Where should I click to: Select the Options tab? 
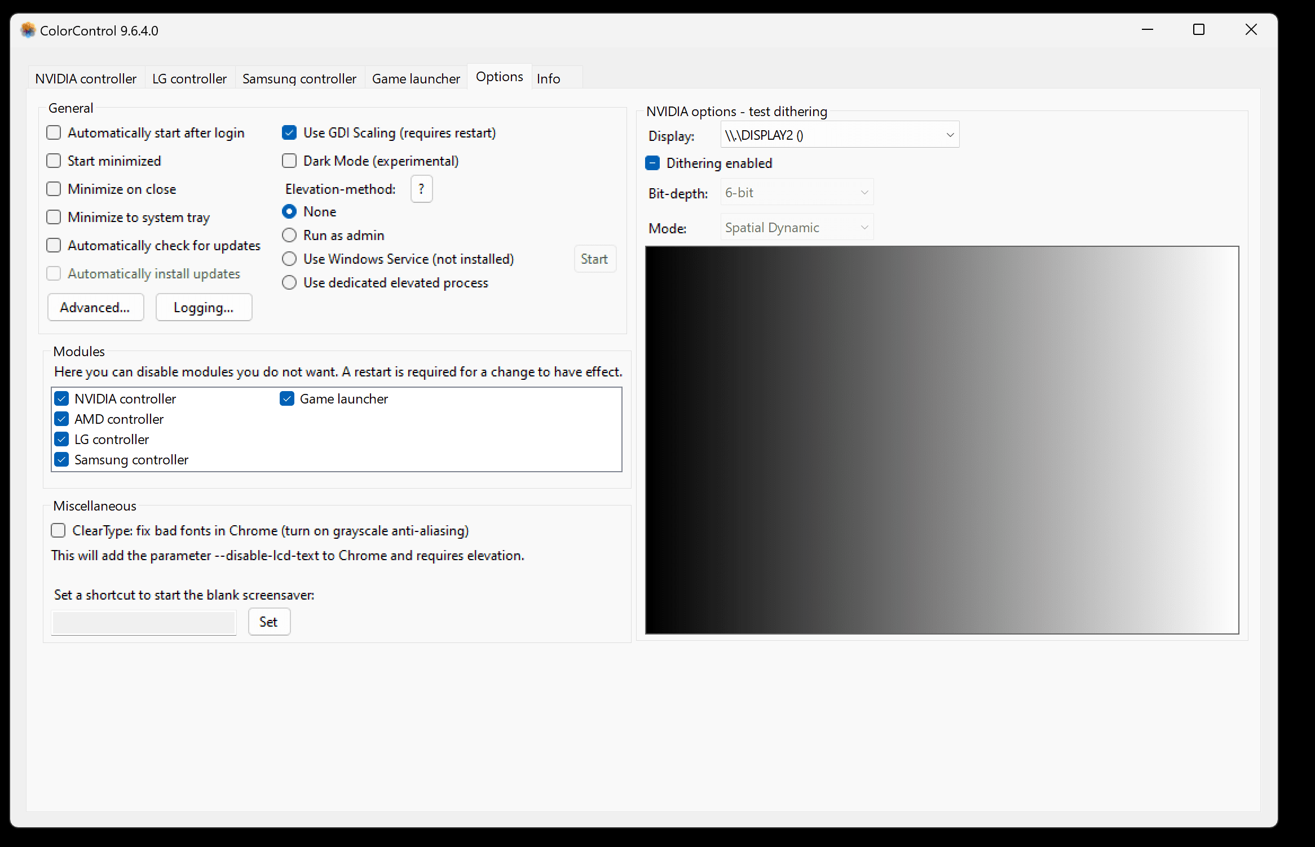click(x=500, y=77)
